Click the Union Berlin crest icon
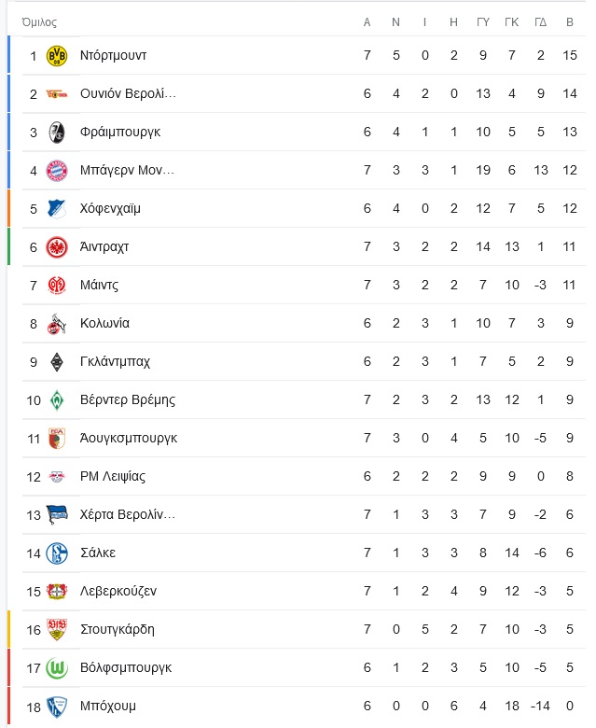The height and width of the screenshot is (728, 596). pos(57,94)
